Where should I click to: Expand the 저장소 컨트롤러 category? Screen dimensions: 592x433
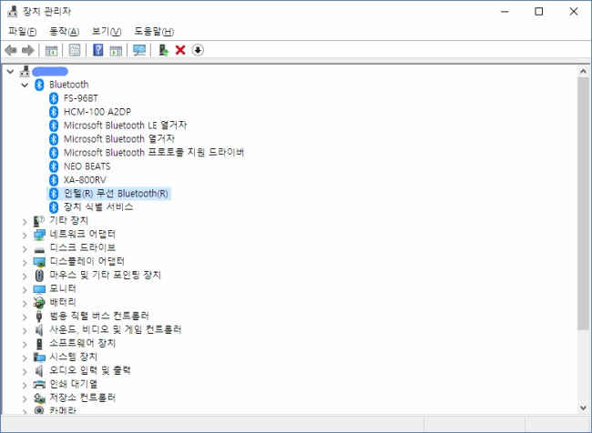pyautogui.click(x=25, y=398)
